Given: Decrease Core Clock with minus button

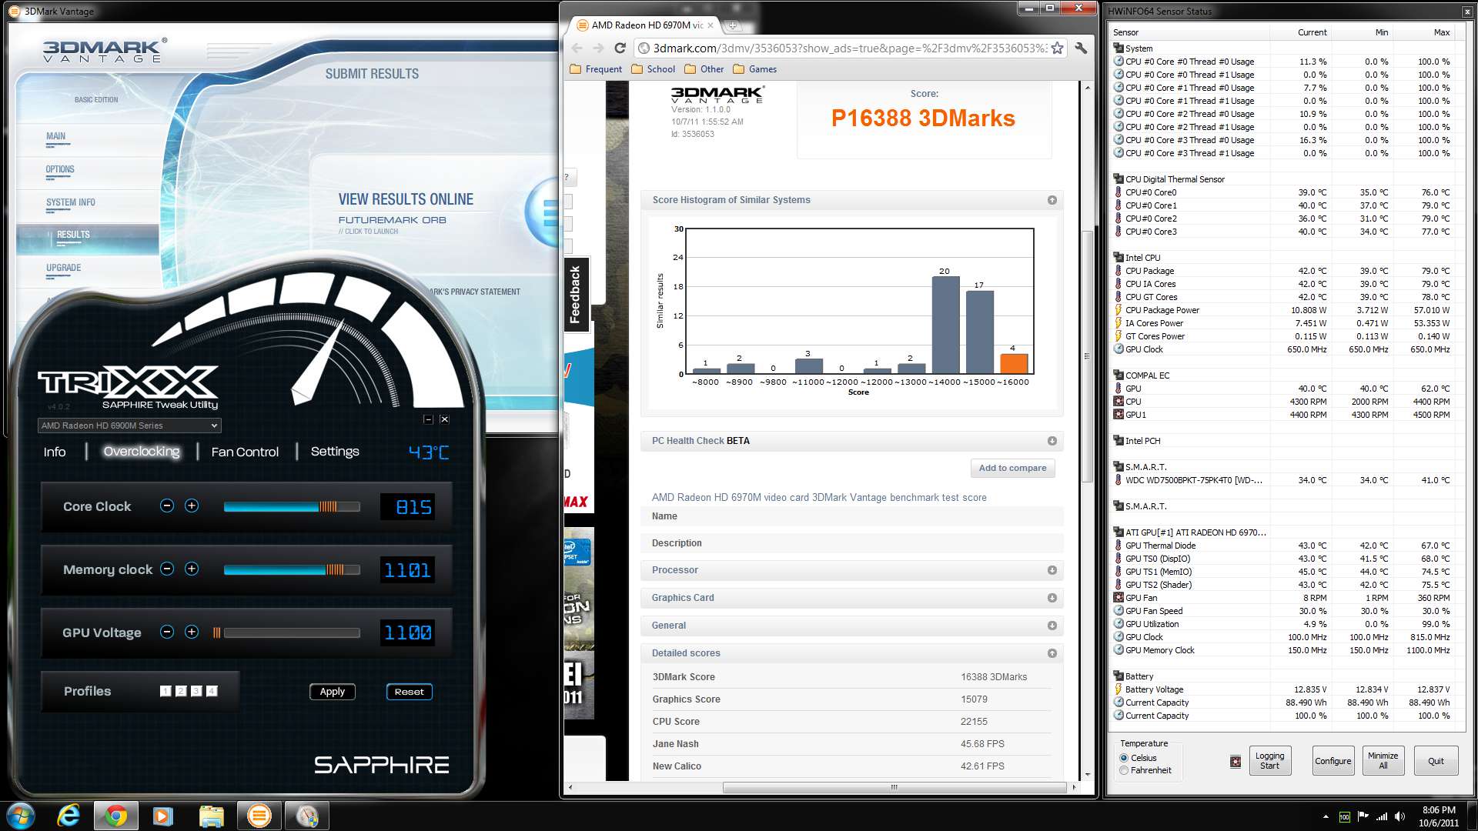Looking at the screenshot, I should (x=167, y=506).
